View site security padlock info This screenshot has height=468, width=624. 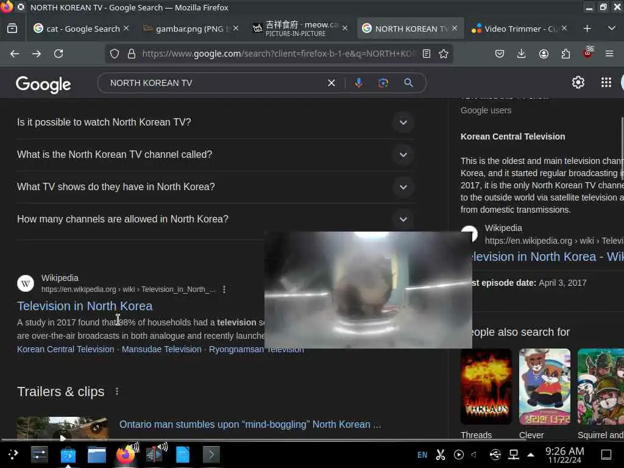132,54
